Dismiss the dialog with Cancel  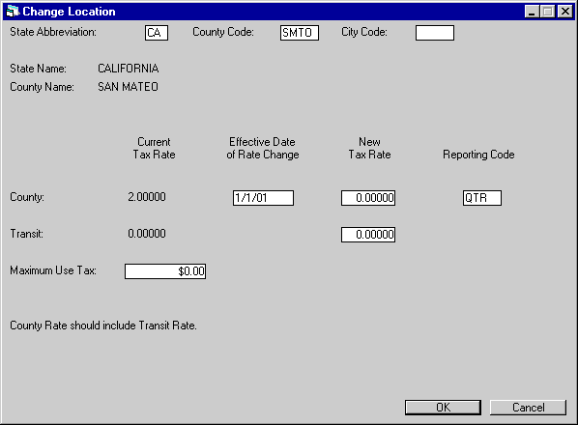tap(528, 408)
